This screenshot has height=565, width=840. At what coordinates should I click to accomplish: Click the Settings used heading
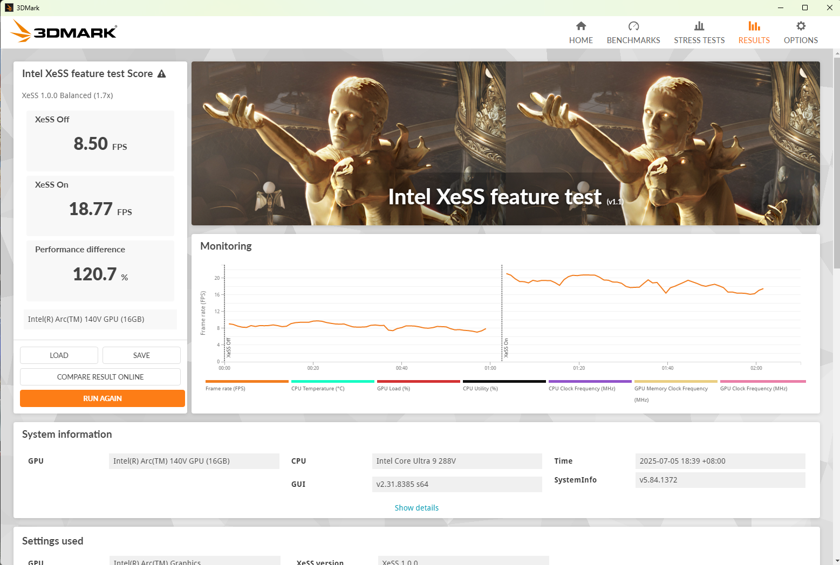(53, 541)
